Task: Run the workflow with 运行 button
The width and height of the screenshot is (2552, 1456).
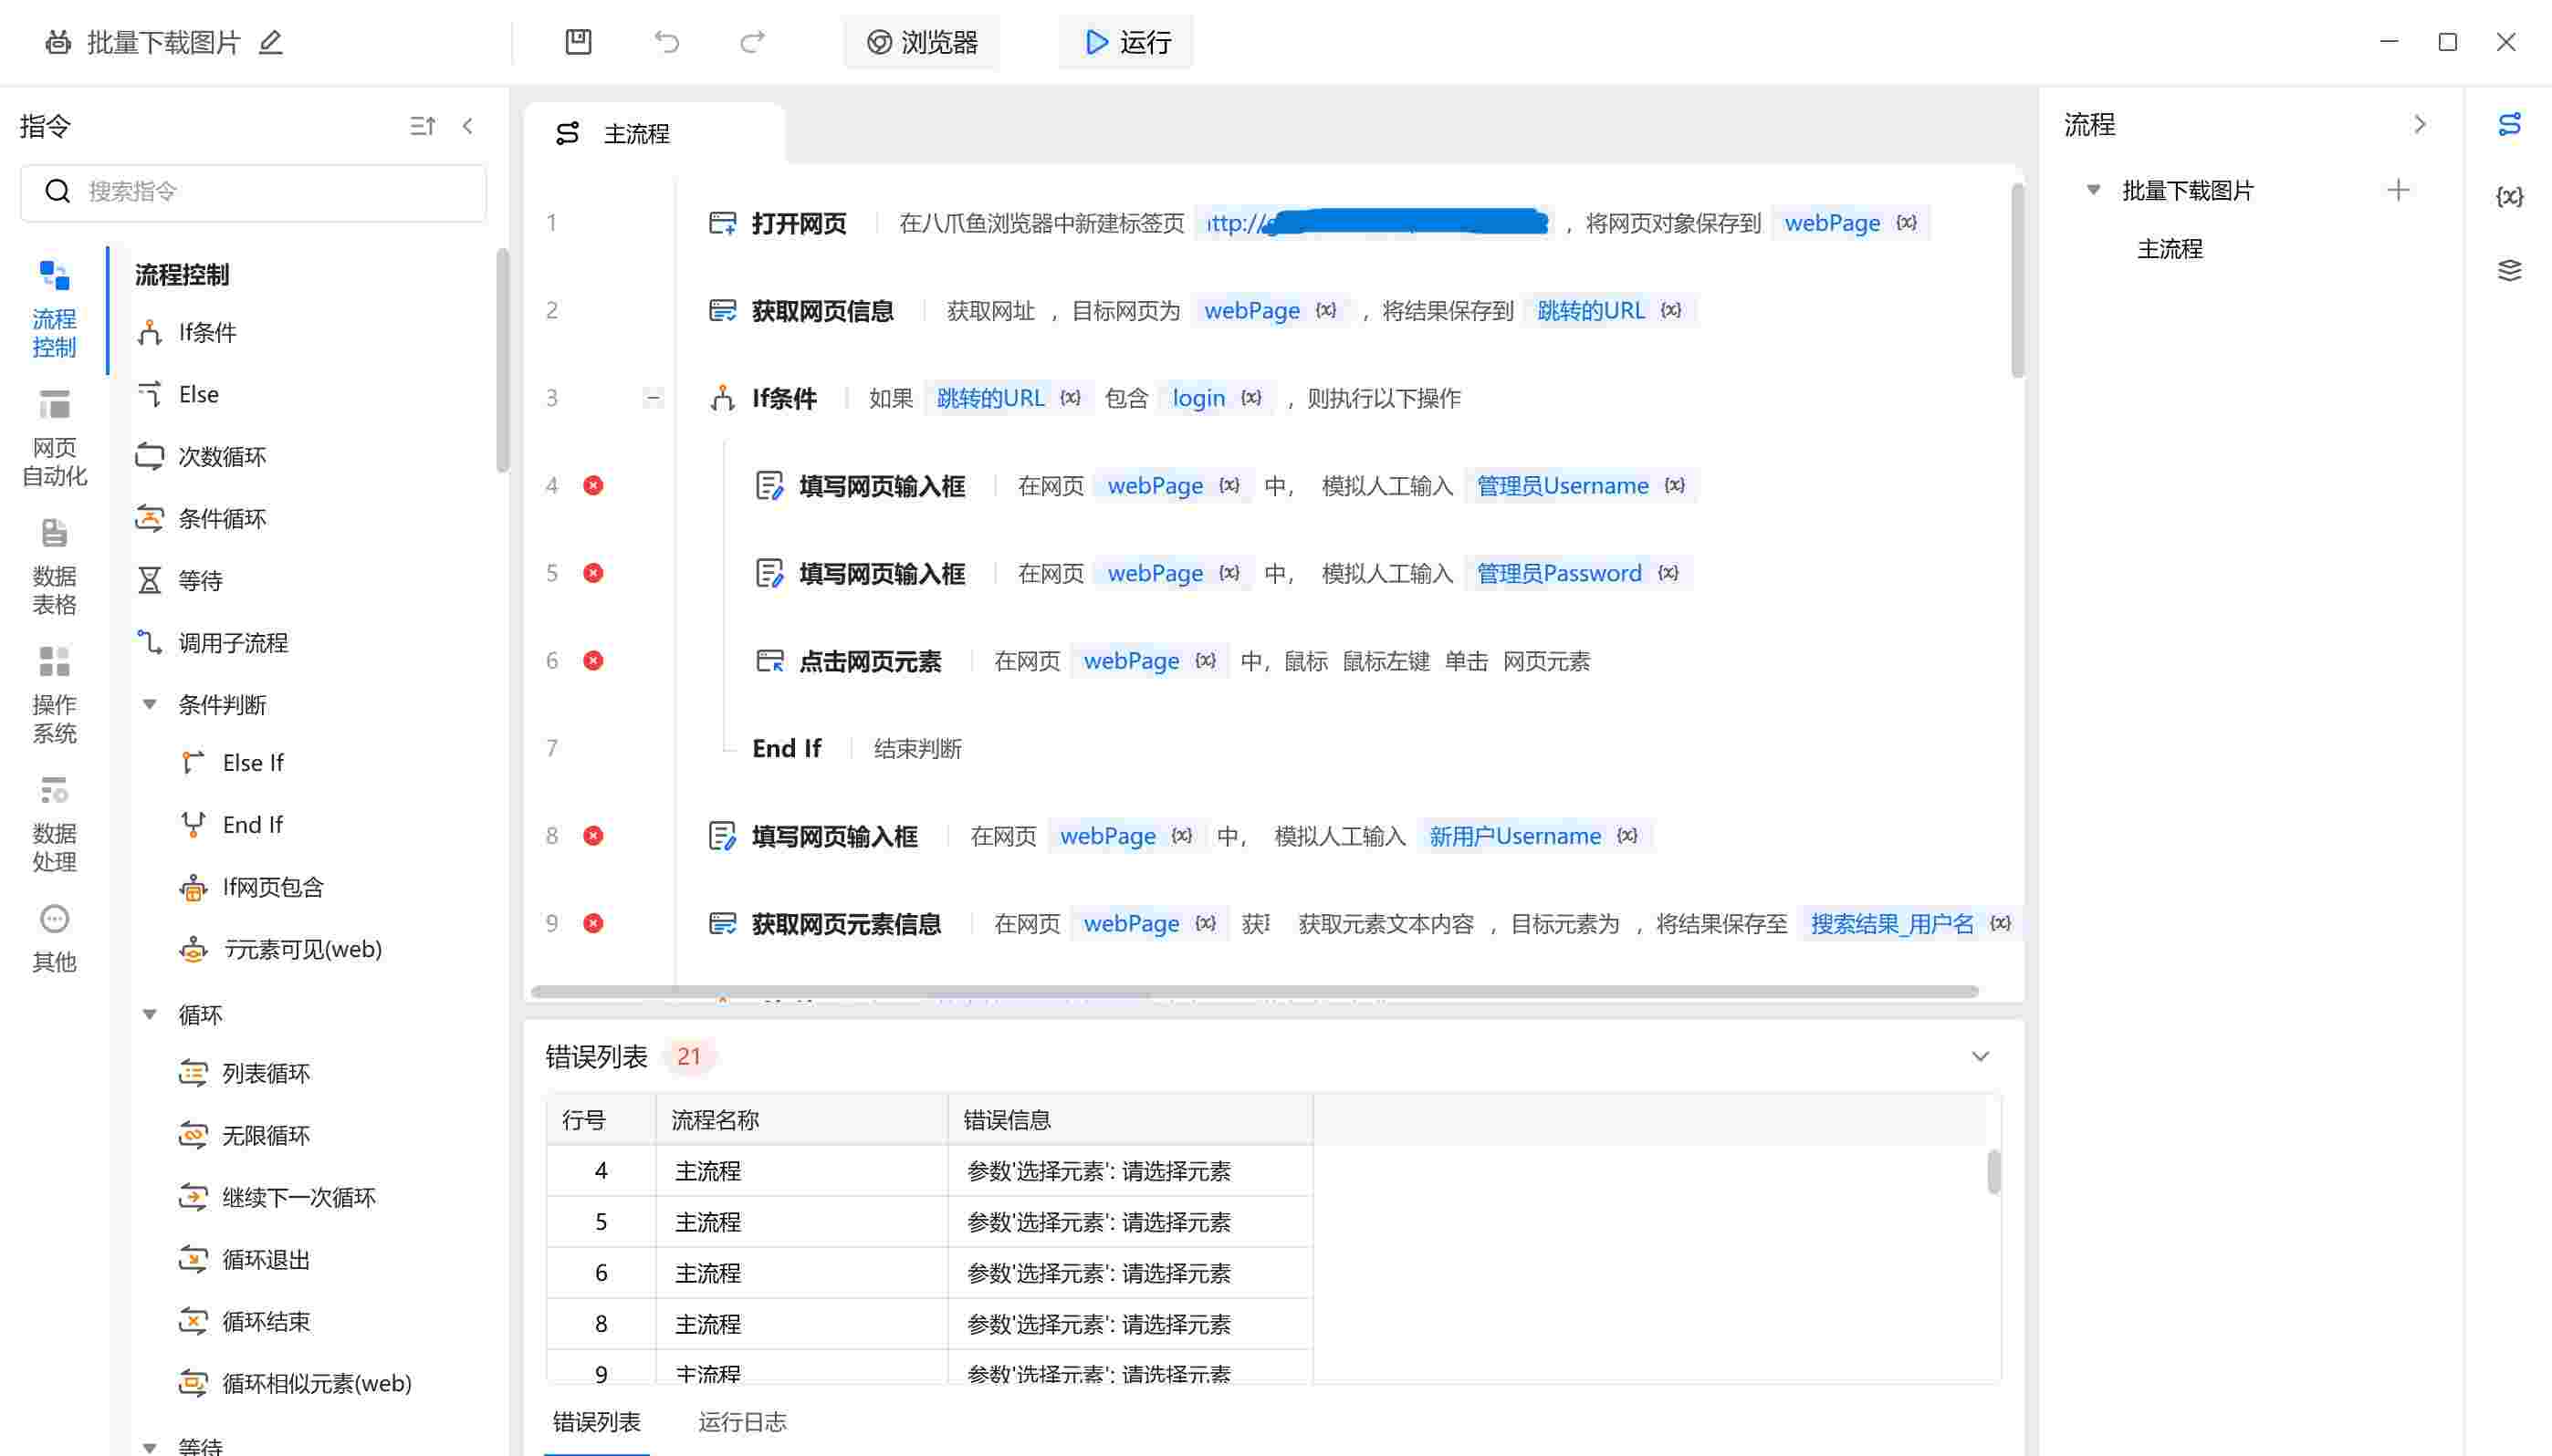Action: (1124, 42)
